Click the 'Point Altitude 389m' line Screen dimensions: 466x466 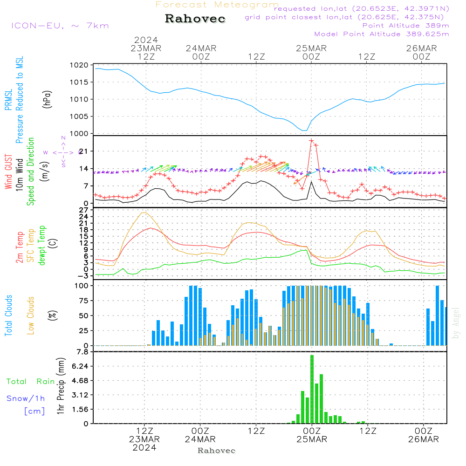click(406, 26)
